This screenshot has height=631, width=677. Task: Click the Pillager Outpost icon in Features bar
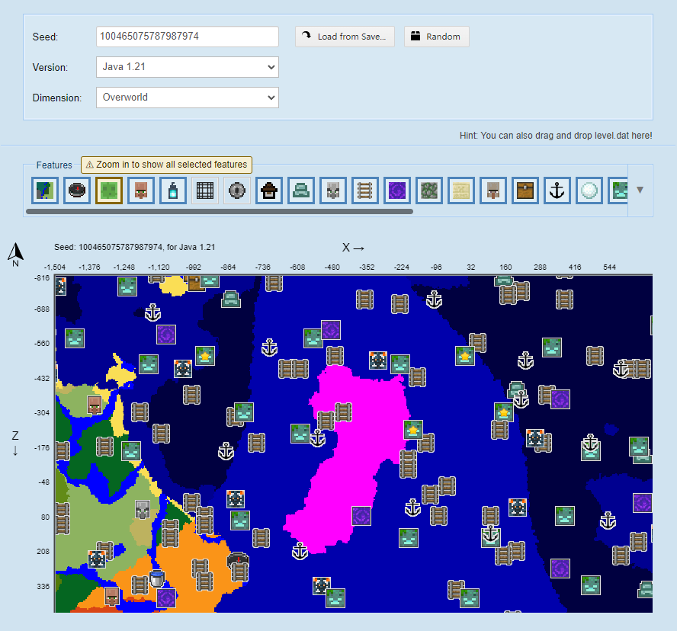point(332,191)
